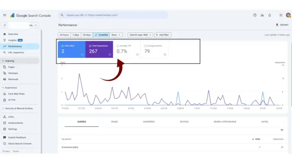Click the Inspect any URL search field

coord(113,15)
